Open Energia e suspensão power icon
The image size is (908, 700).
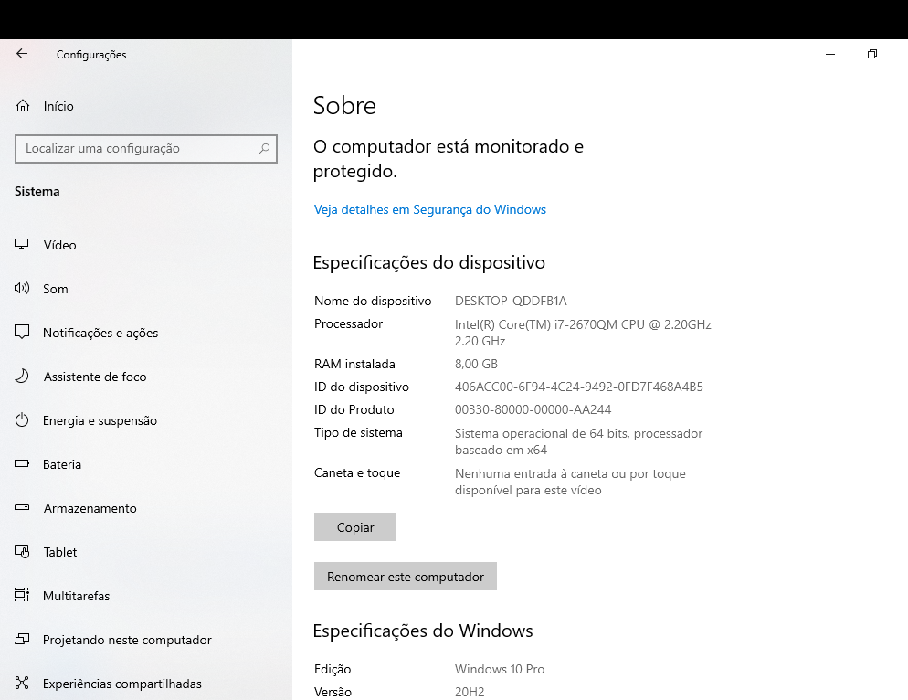point(21,420)
